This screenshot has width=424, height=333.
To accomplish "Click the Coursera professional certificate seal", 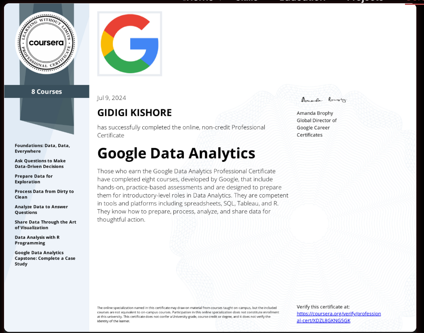I will (46, 42).
